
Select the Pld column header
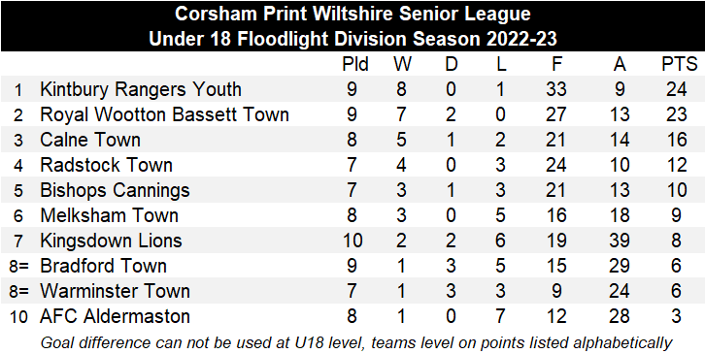point(355,64)
